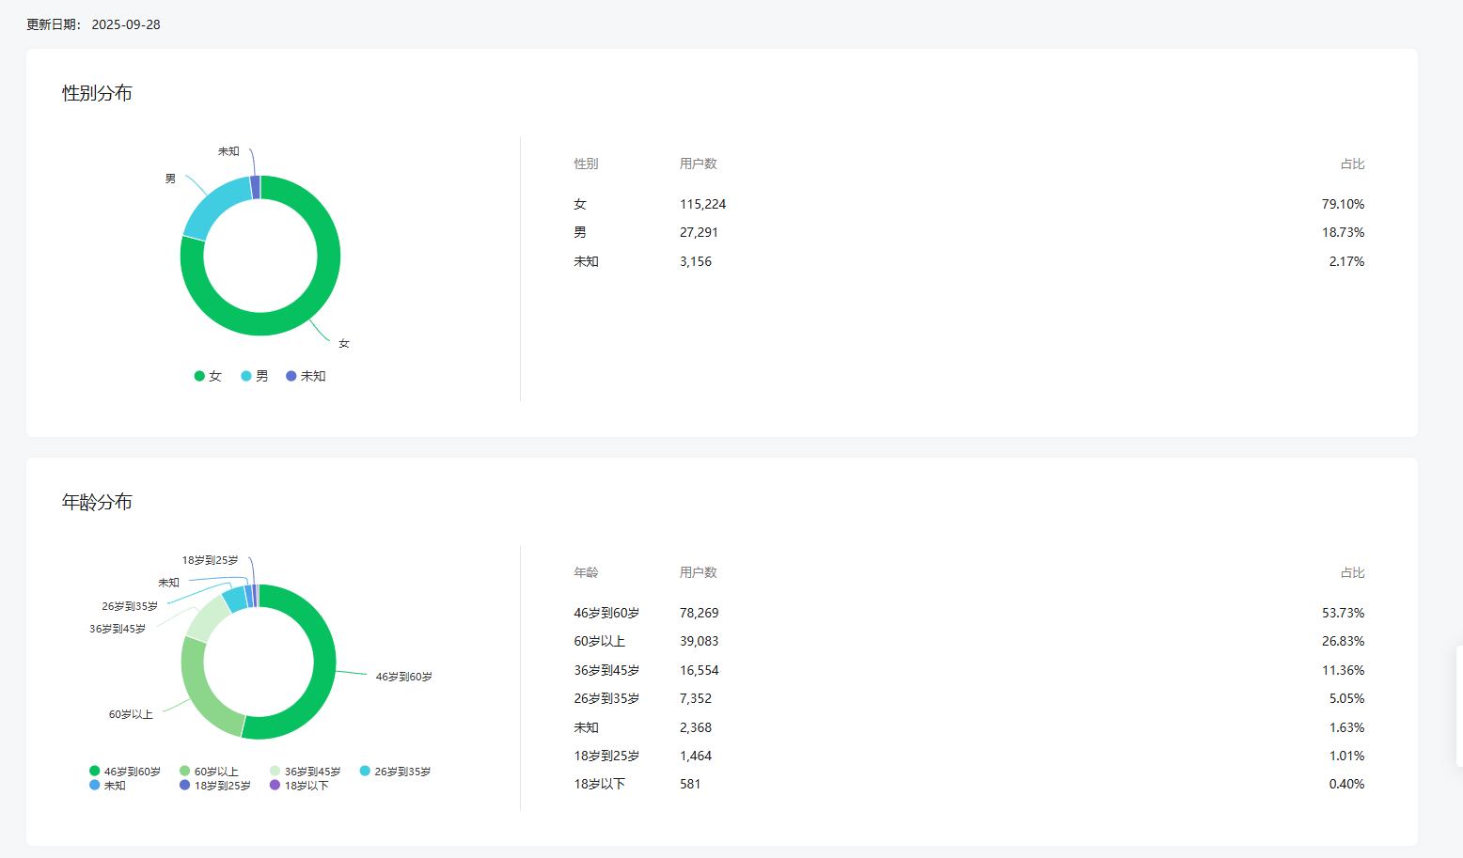Click the 26.83% percentage

tap(1343, 641)
